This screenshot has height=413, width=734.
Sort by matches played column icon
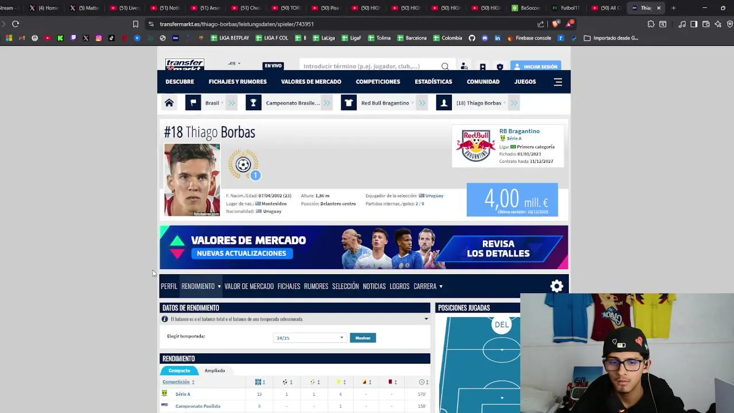coord(259,382)
